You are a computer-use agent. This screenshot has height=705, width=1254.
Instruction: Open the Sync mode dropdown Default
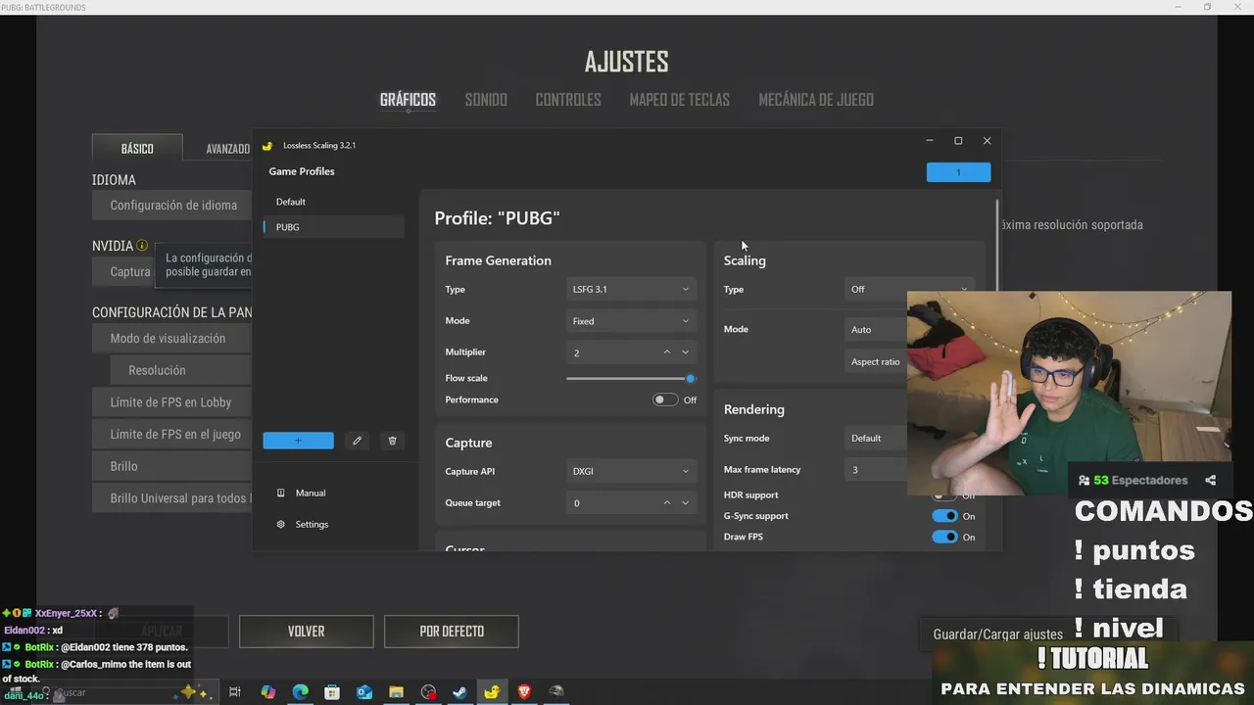pyautogui.click(x=877, y=439)
